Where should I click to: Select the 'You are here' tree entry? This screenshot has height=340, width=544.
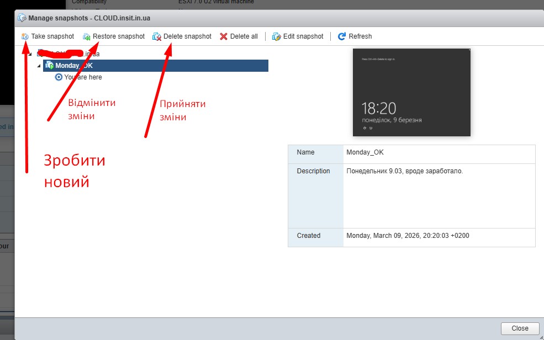83,77
